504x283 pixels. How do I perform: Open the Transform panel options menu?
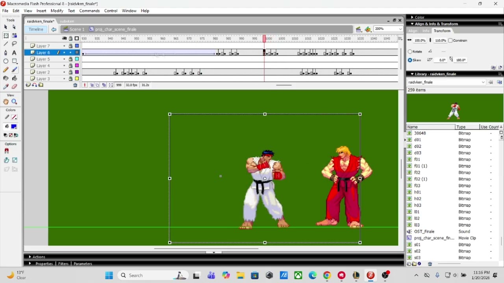tap(500, 24)
